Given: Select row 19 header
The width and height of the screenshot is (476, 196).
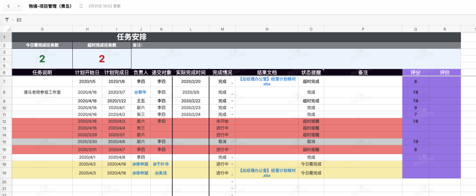Looking at the screenshot, I should [6, 173].
